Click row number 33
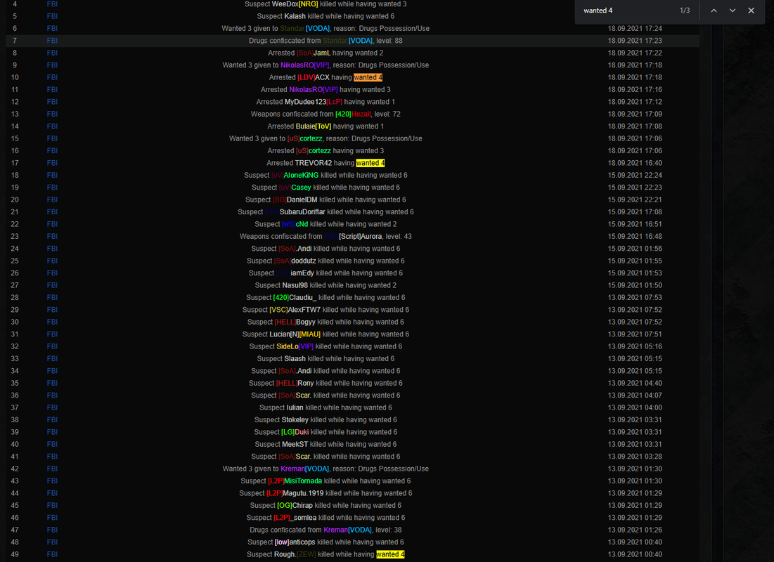The width and height of the screenshot is (774, 562). point(15,359)
